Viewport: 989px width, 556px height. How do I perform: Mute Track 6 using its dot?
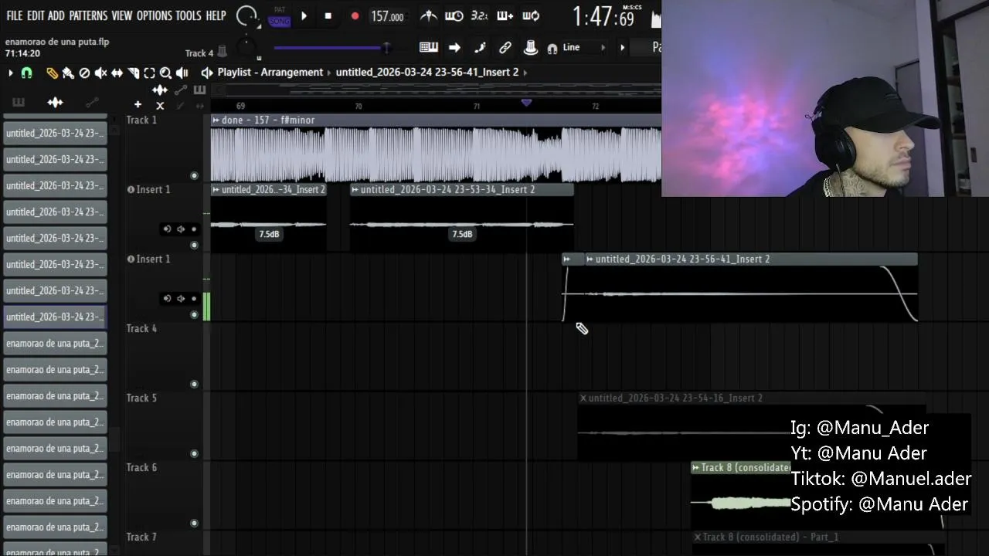[x=194, y=523]
